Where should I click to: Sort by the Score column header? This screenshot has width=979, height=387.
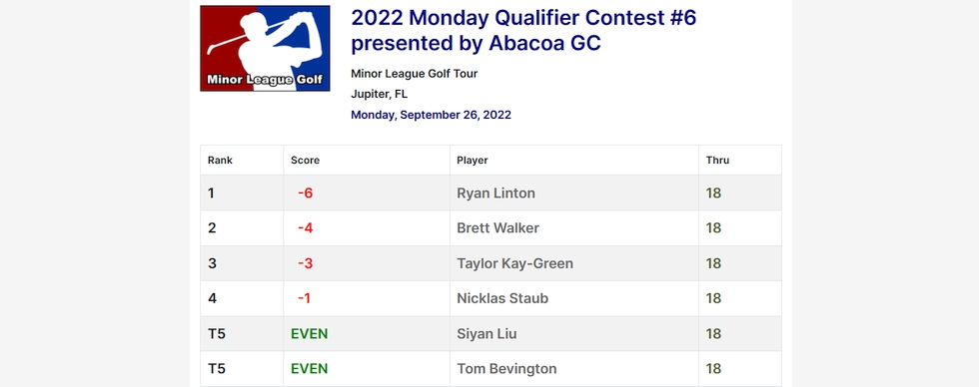[x=305, y=161]
